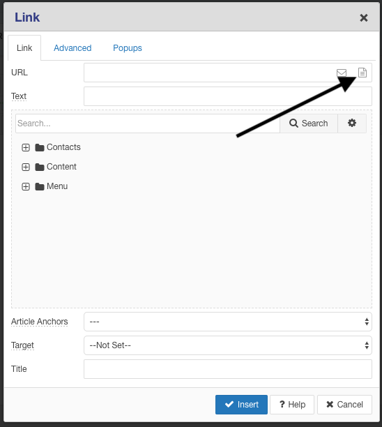Open the file browser icon in URL field
This screenshot has height=427, width=382.
[362, 73]
